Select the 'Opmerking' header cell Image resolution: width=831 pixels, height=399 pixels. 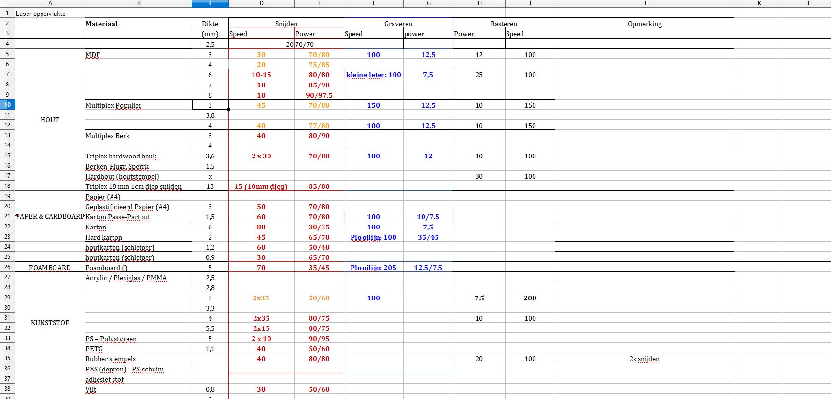(645, 24)
